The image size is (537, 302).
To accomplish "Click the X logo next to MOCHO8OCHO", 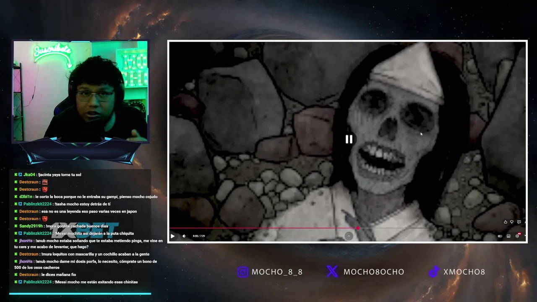I will [332, 272].
